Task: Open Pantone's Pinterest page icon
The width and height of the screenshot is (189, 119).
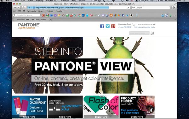Action: (113, 26)
